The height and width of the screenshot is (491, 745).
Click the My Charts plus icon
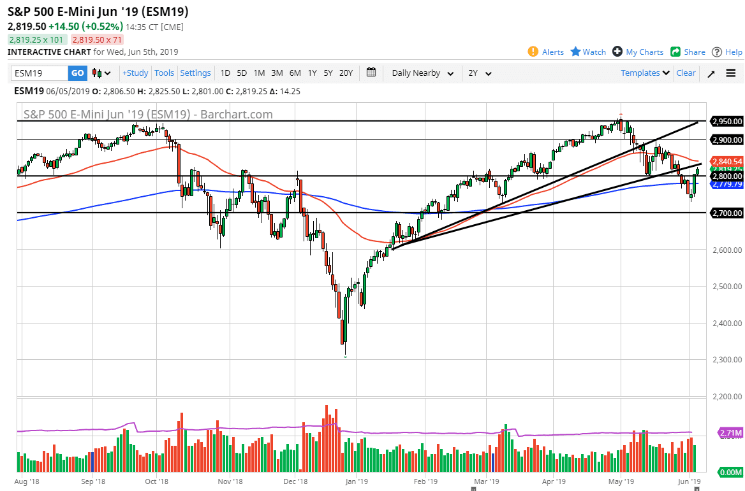tap(617, 52)
